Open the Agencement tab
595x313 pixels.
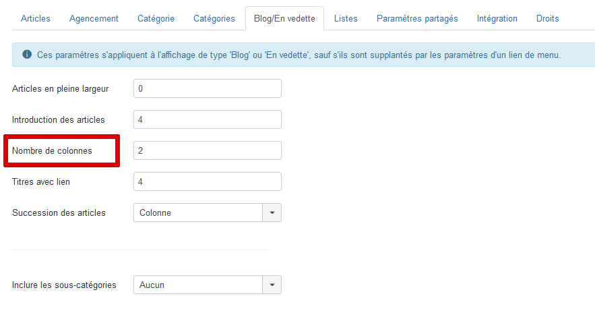[x=94, y=19]
